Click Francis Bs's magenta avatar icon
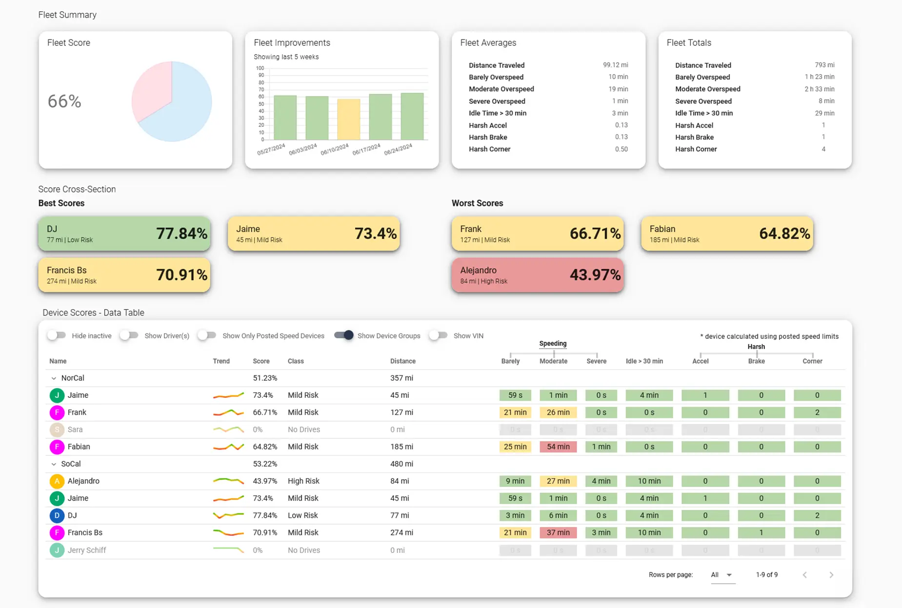Image resolution: width=902 pixels, height=608 pixels. pyautogui.click(x=57, y=532)
